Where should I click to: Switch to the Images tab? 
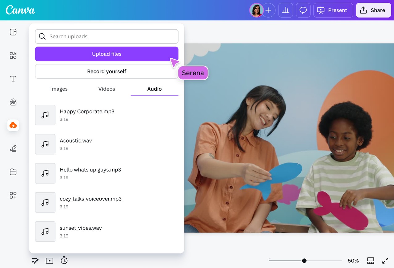click(x=59, y=89)
